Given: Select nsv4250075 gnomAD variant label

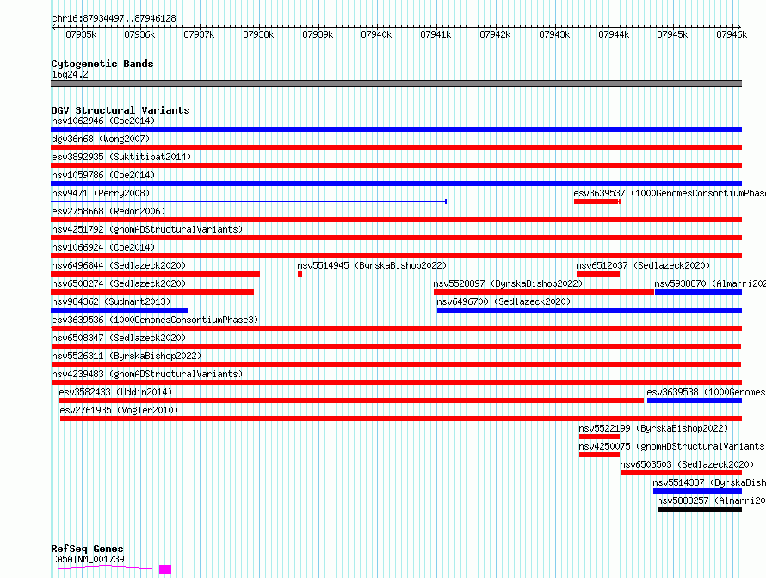Looking at the screenshot, I should point(671,446).
